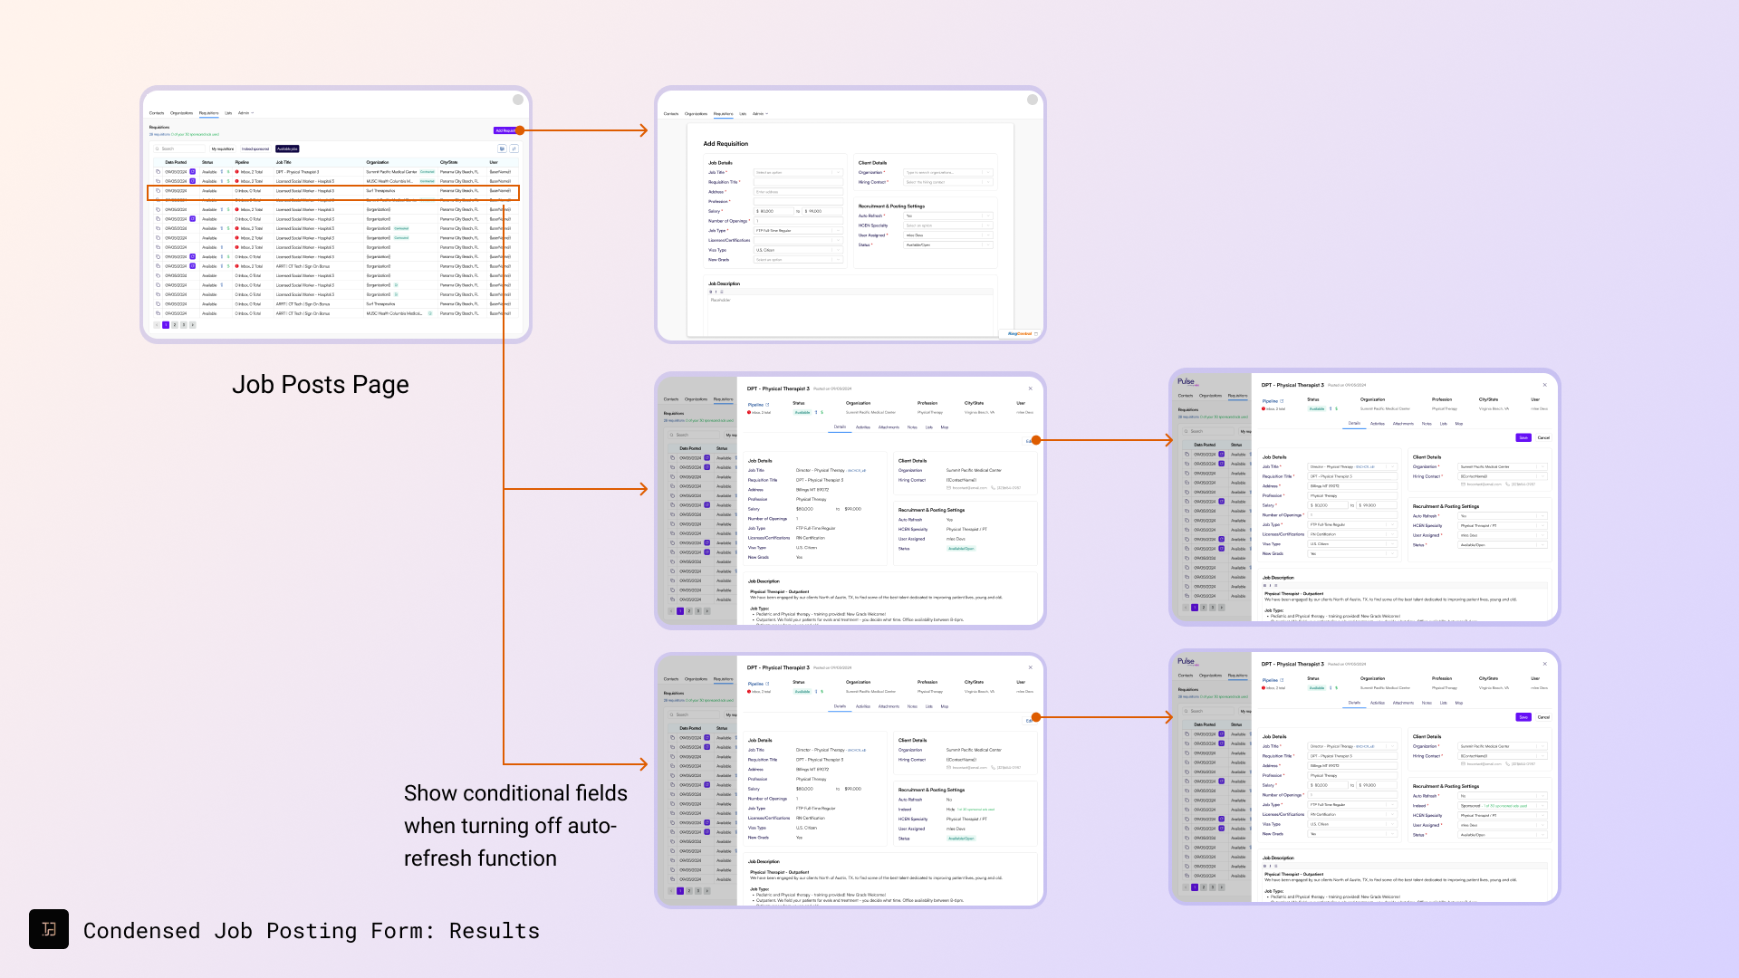Open the Pipeline external link icon
The height and width of the screenshot is (978, 1739).
(767, 405)
